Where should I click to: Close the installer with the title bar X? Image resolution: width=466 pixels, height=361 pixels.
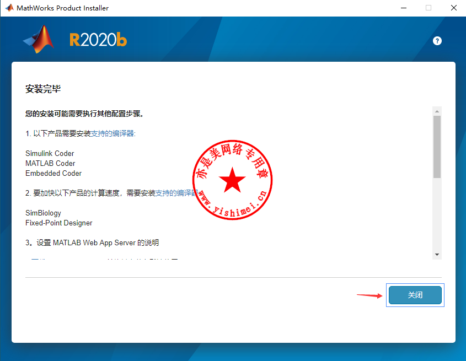tap(453, 8)
